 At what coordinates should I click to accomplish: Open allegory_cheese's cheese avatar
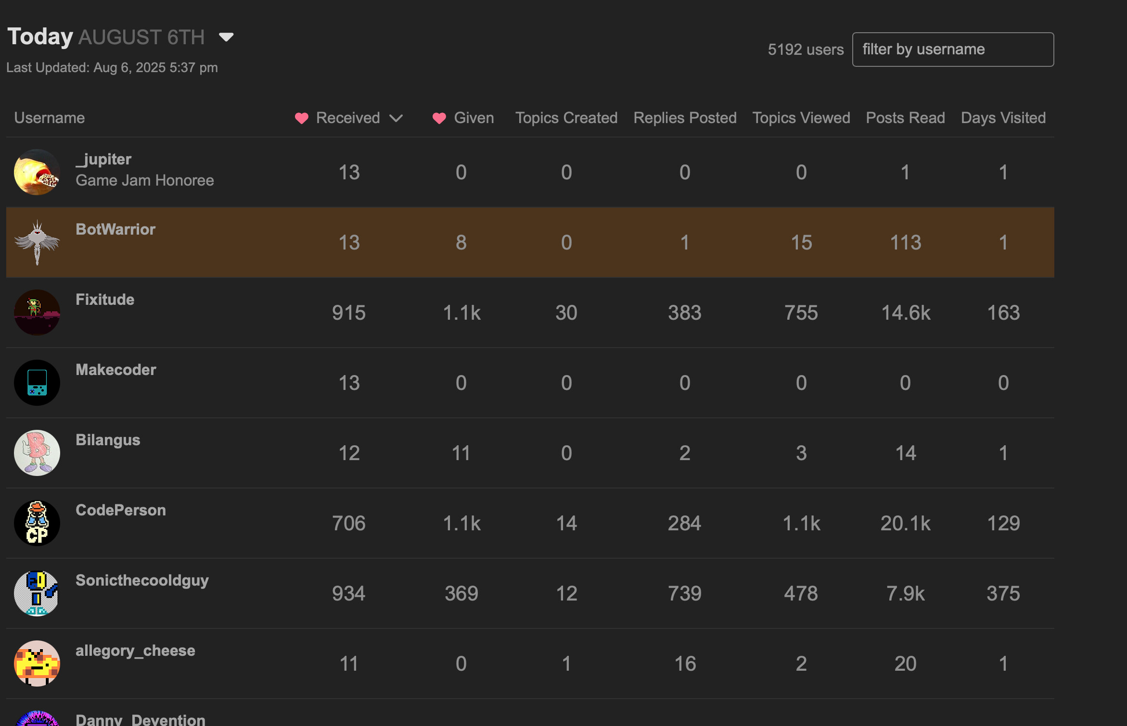click(37, 663)
